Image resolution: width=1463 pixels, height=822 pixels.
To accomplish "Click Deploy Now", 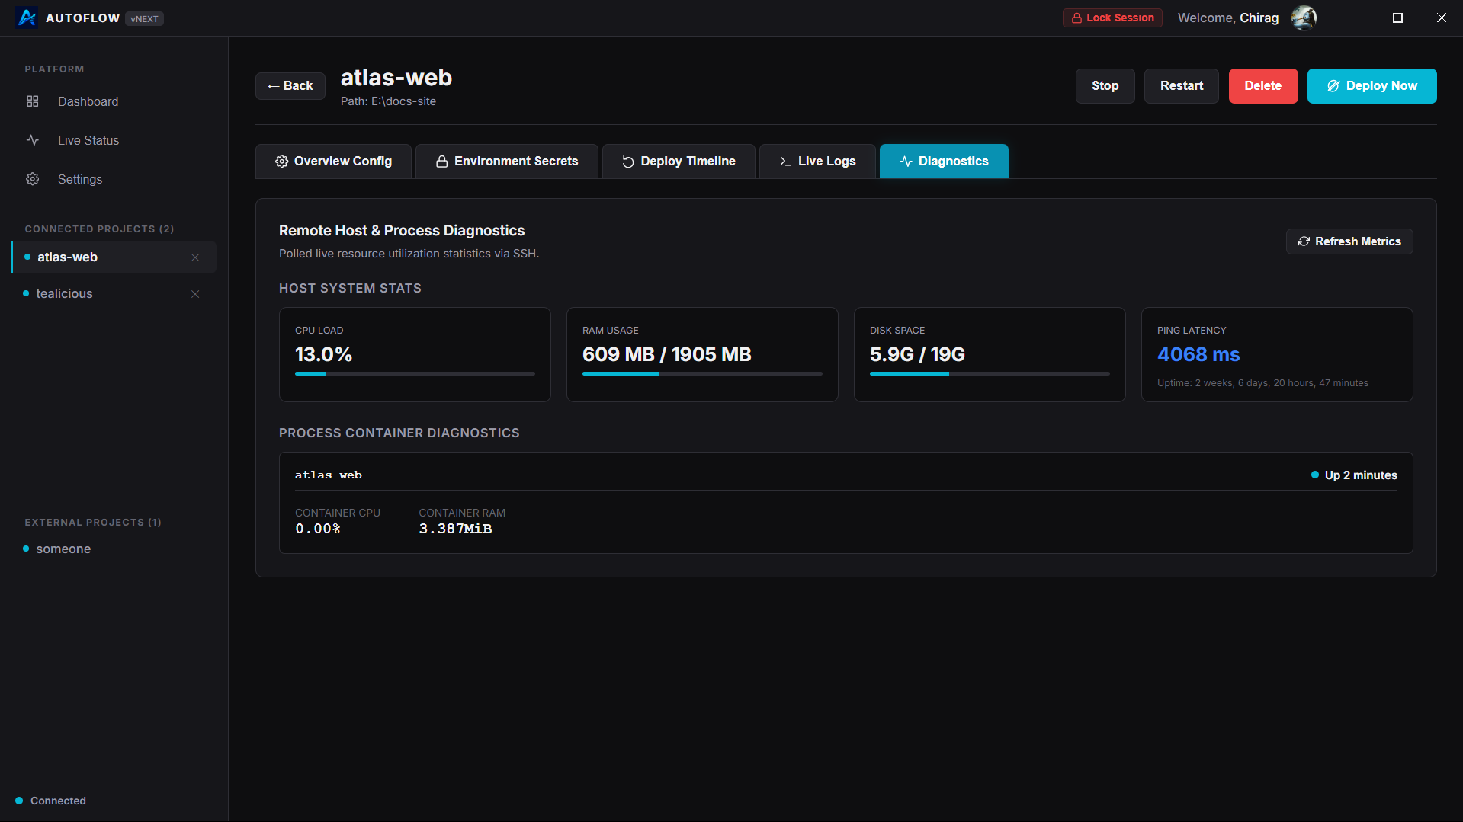I will point(1372,86).
